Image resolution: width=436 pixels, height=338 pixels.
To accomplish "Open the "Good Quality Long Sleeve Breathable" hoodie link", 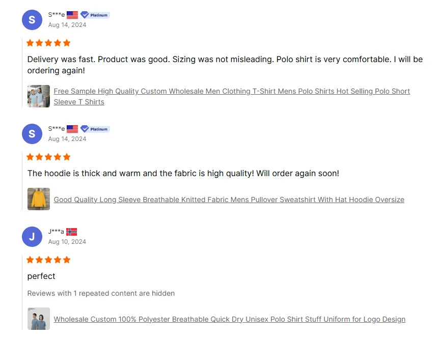I will [229, 200].
